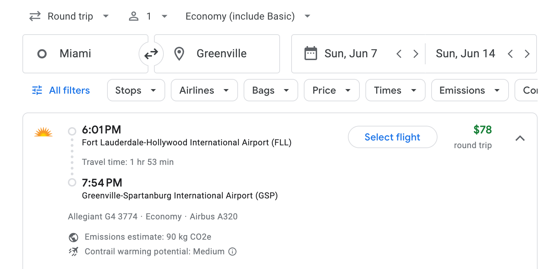Click Fort Lauderdale-Hollywood International Airport (FLL) text
The height and width of the screenshot is (269, 560).
click(x=187, y=143)
